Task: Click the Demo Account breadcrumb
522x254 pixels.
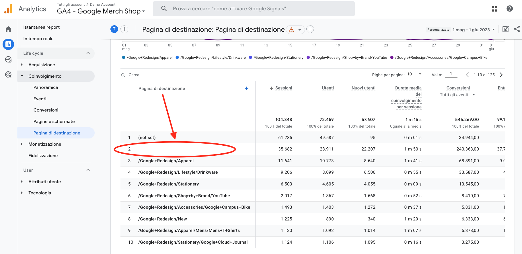Action: [103, 4]
